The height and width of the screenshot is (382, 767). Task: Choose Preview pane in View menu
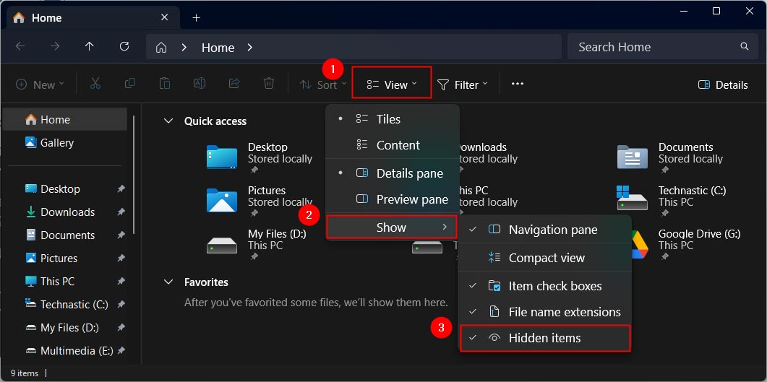pyautogui.click(x=393, y=199)
